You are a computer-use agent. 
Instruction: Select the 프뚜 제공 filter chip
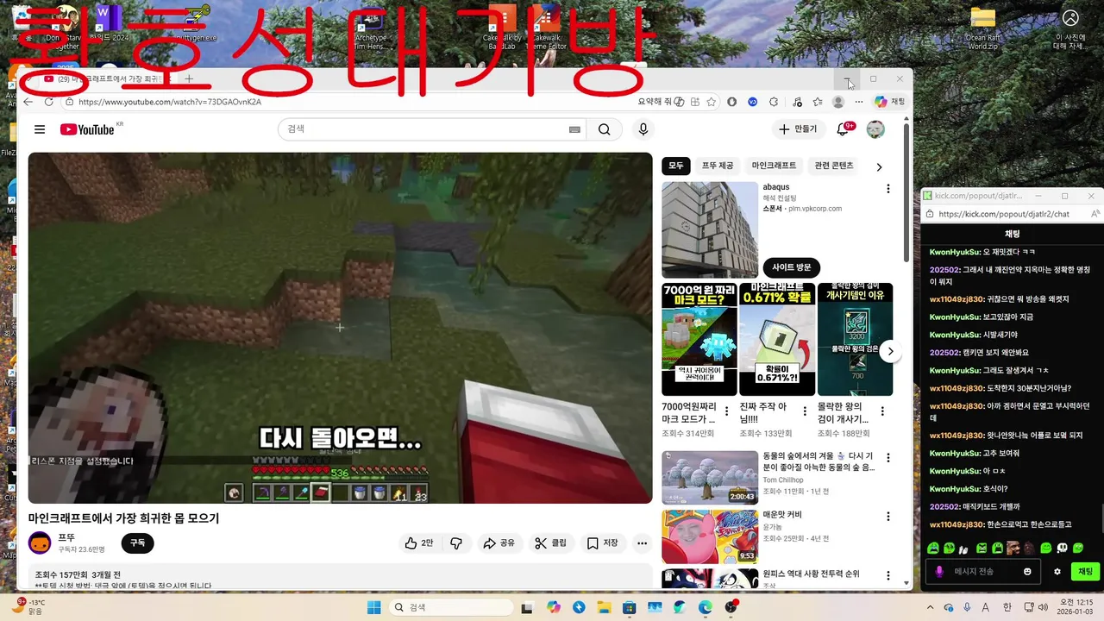[x=718, y=166]
